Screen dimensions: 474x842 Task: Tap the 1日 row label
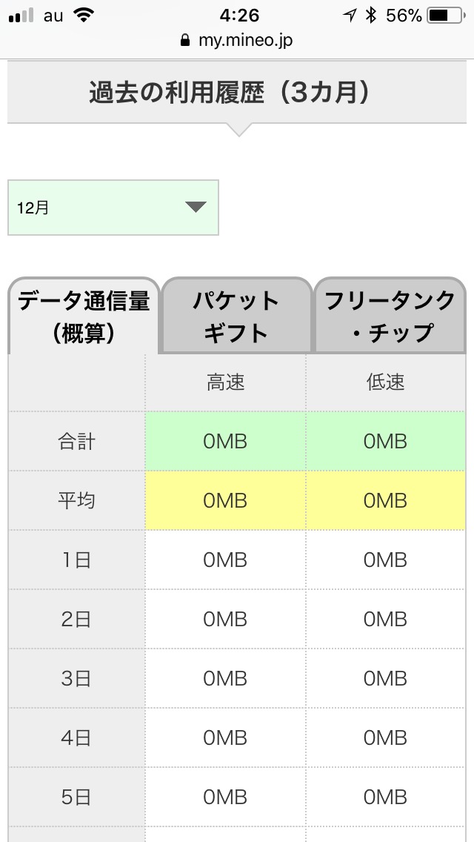[x=76, y=560]
